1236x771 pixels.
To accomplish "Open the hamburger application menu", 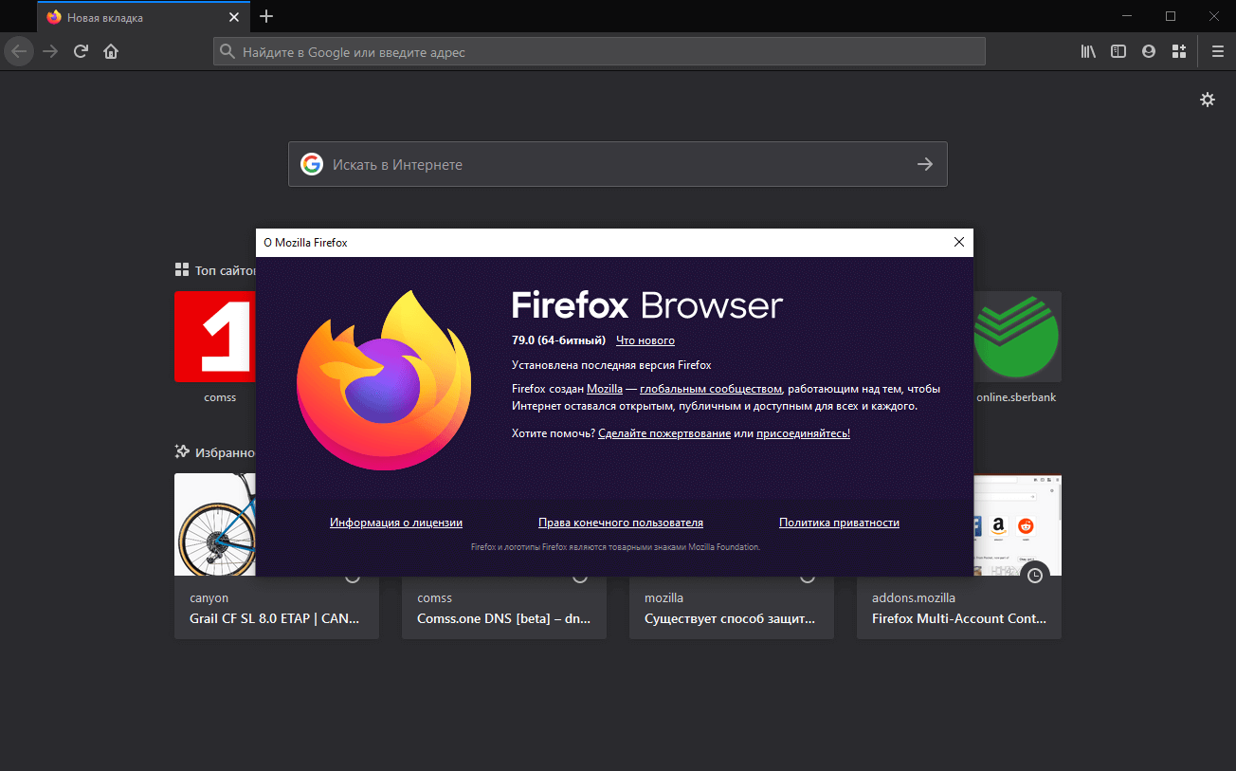I will [1218, 51].
